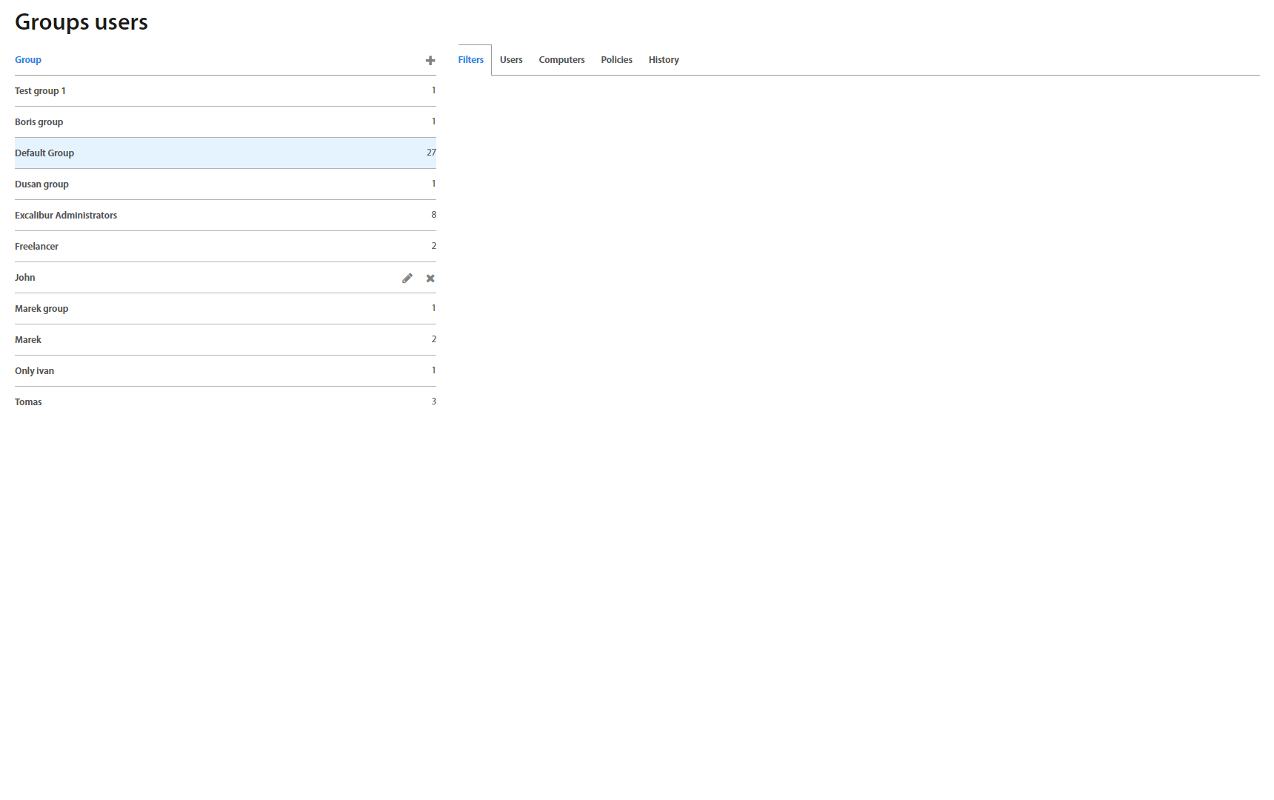Select the Filters tab

(x=471, y=60)
